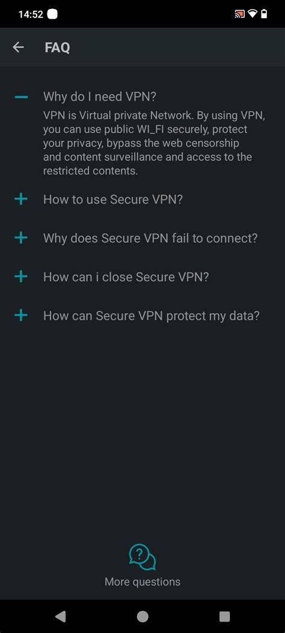Image resolution: width=285 pixels, height=633 pixels.
Task: Open 'How to use Secure VPN?' question text
Action: click(113, 200)
